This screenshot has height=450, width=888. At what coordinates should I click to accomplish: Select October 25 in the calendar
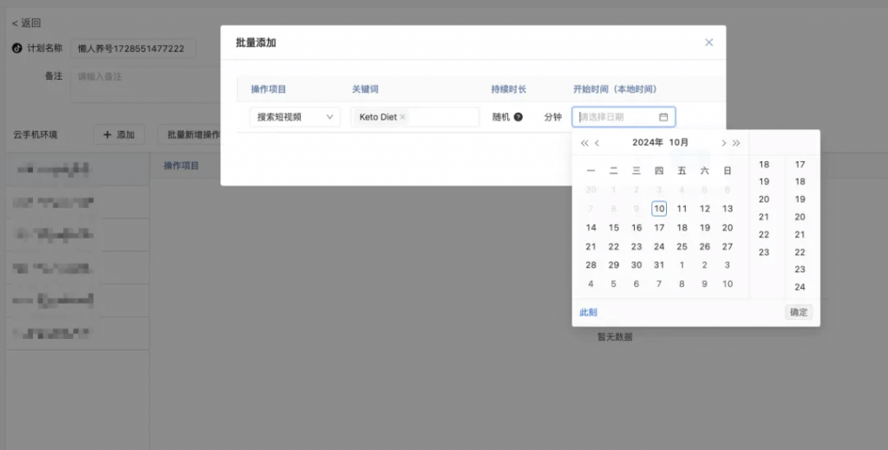(682, 247)
